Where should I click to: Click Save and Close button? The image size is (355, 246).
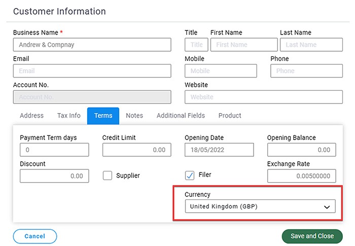[312, 236]
